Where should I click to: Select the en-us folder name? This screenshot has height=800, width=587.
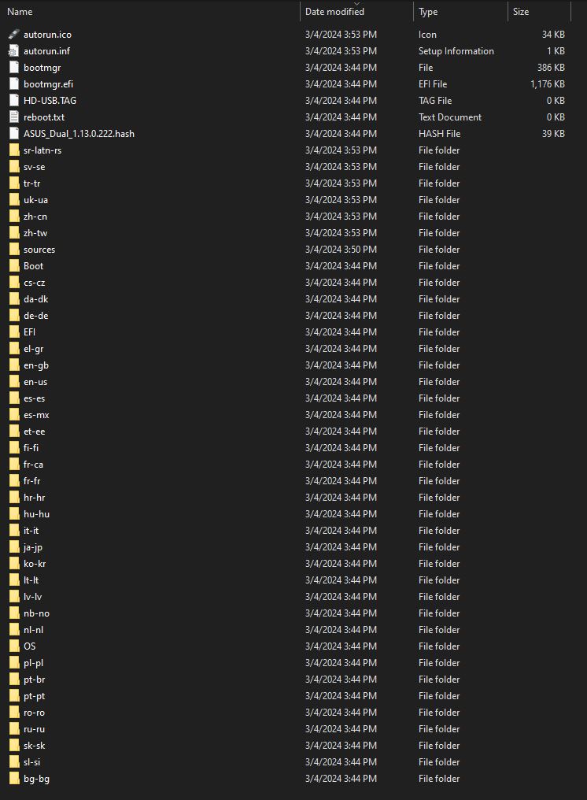point(35,382)
